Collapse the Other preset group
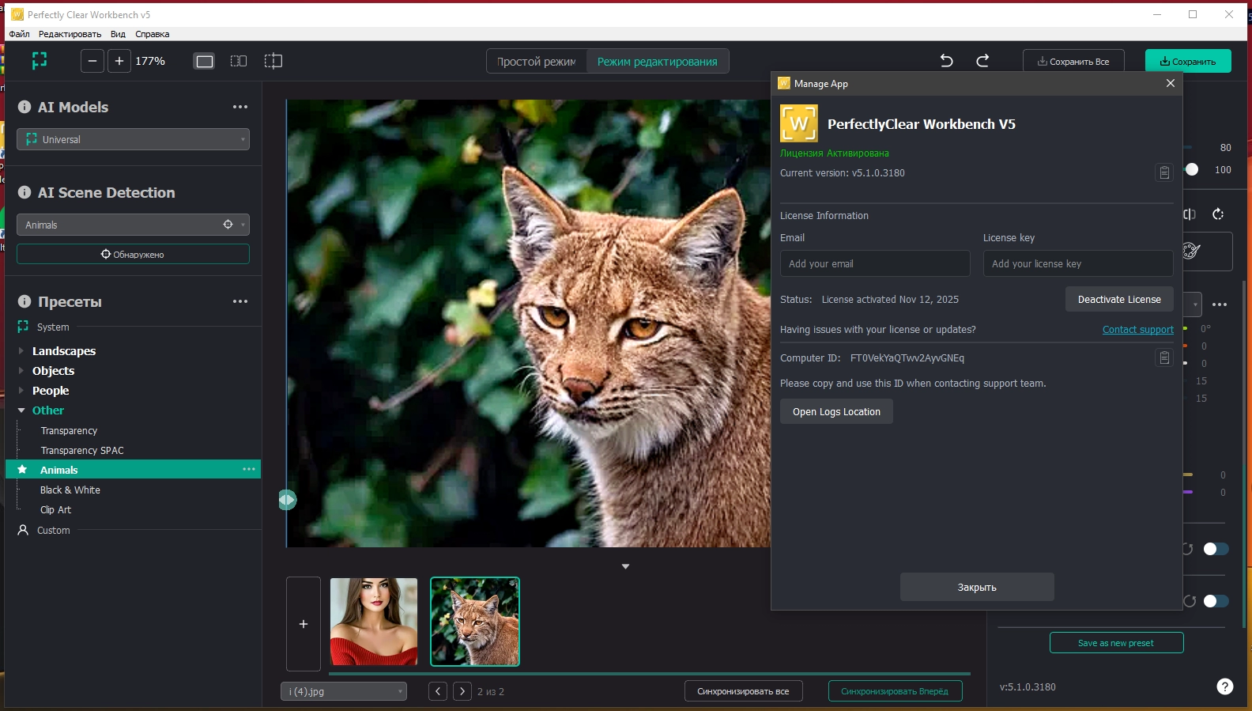This screenshot has height=711, width=1252. click(x=21, y=410)
